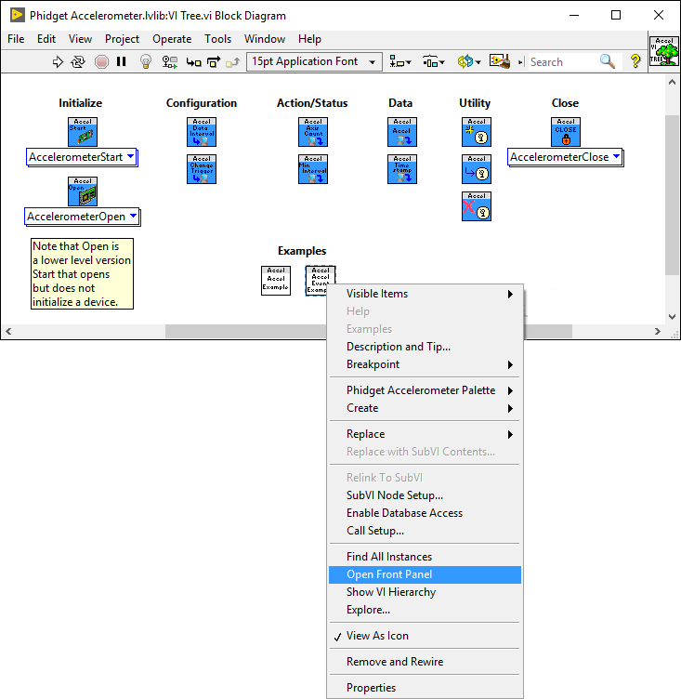Choose Explore... in context menu

click(425, 610)
